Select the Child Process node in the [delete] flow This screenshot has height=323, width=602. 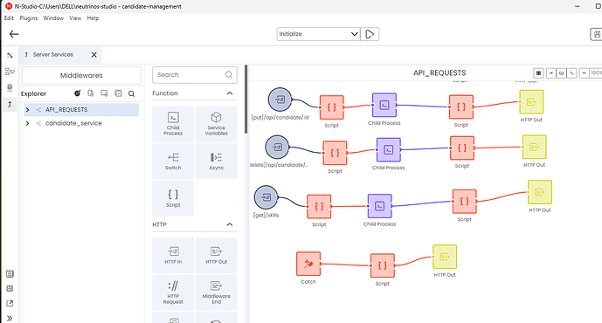389,149
